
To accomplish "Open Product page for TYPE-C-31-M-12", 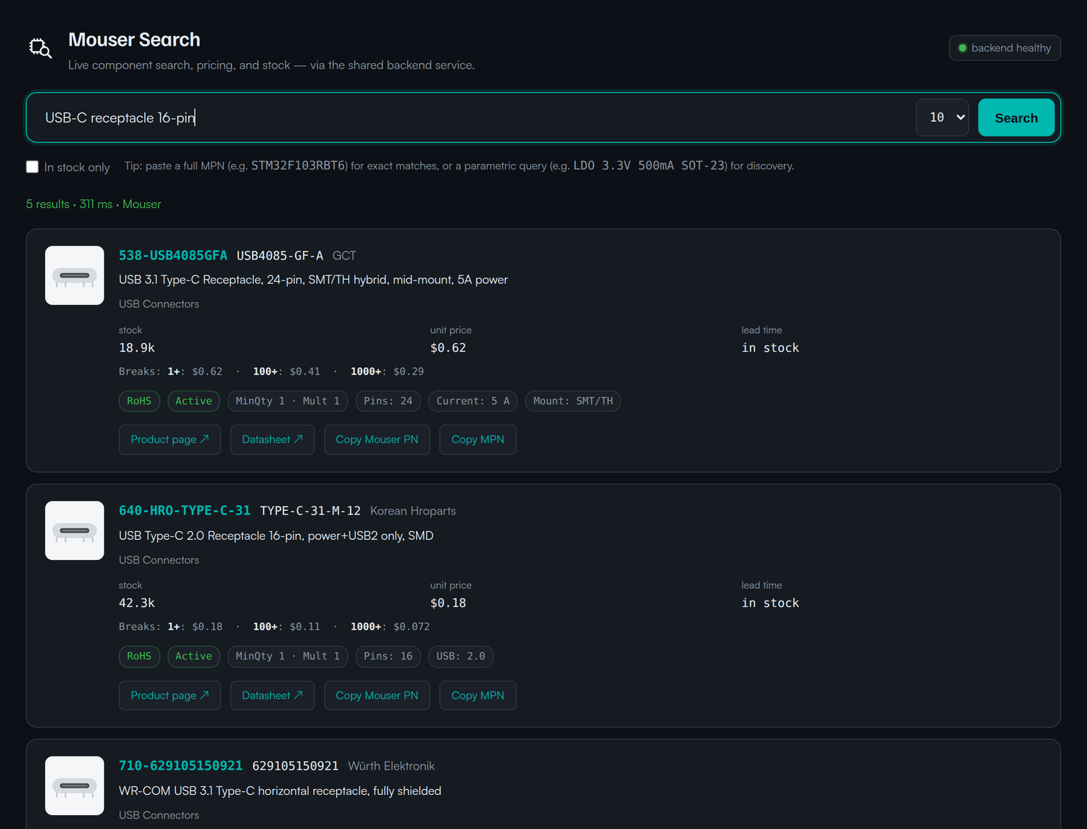I will (170, 696).
